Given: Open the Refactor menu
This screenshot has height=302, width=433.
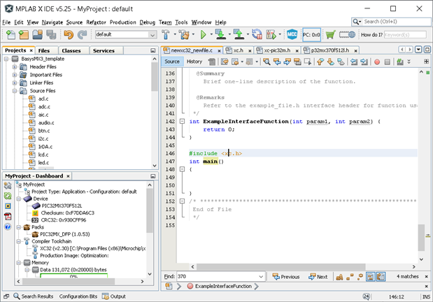Looking at the screenshot, I should point(96,22).
